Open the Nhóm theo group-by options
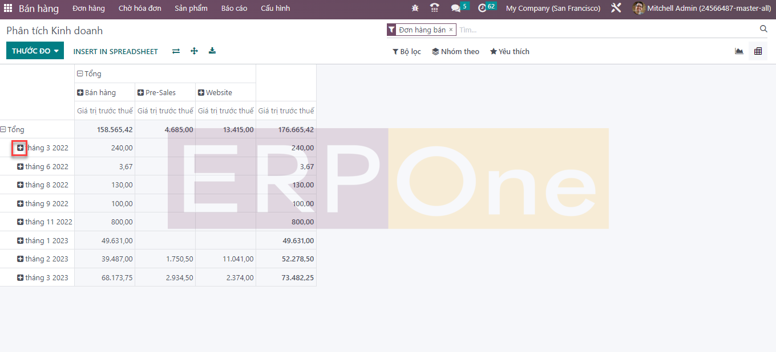 coord(455,51)
